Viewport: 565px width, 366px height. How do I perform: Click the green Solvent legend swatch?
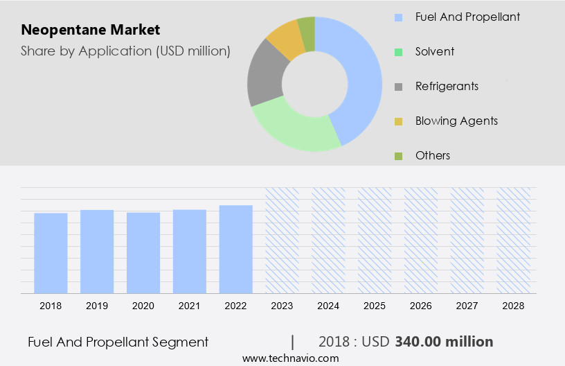tap(398, 52)
